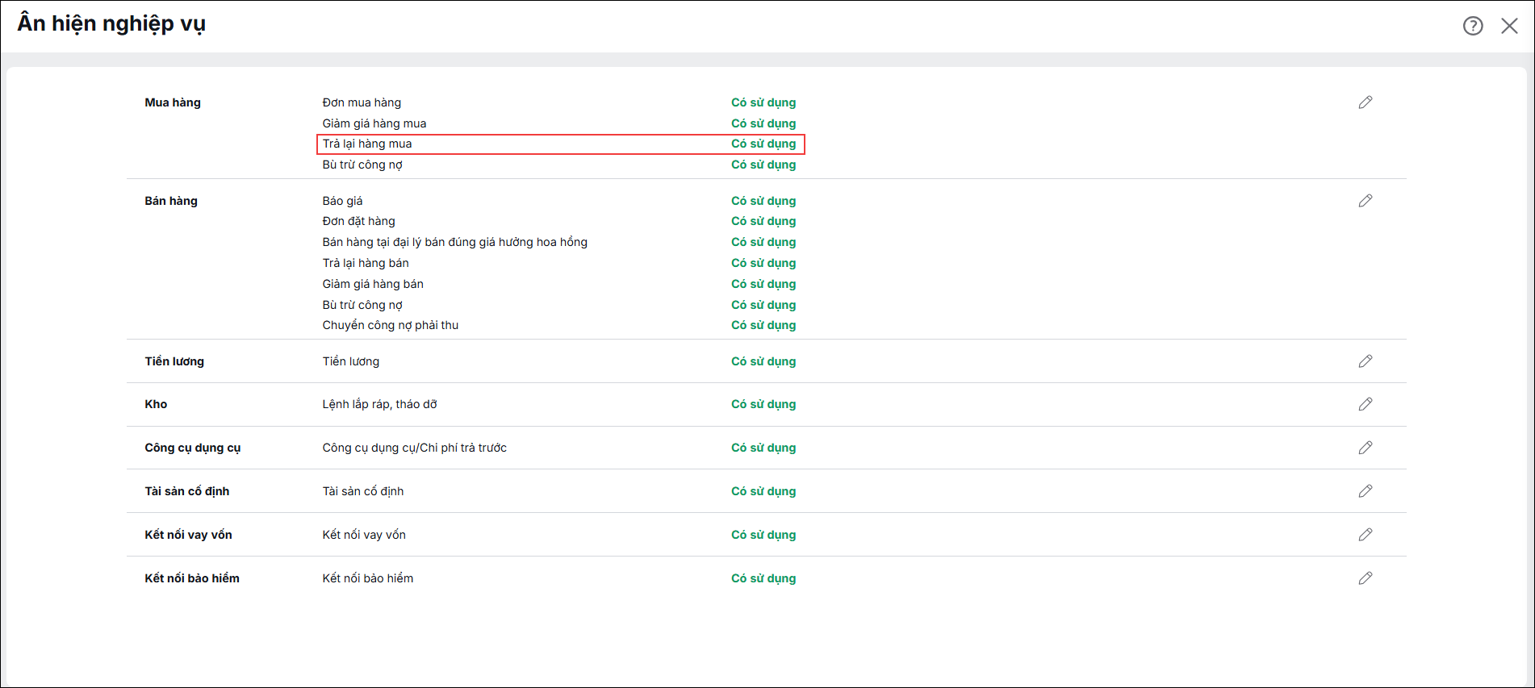
Task: Click the Mua hàng section heading
Action: tap(173, 102)
